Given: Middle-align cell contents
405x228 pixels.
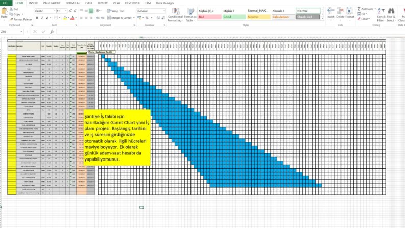Looking at the screenshot, I should tap(86, 11).
